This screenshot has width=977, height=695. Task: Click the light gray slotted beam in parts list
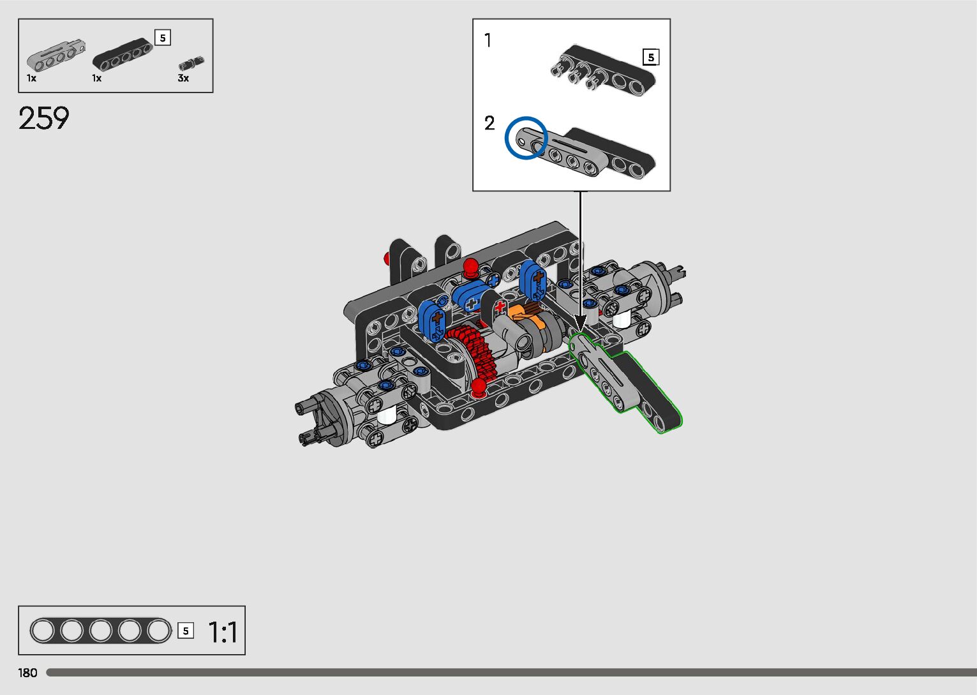tap(56, 56)
